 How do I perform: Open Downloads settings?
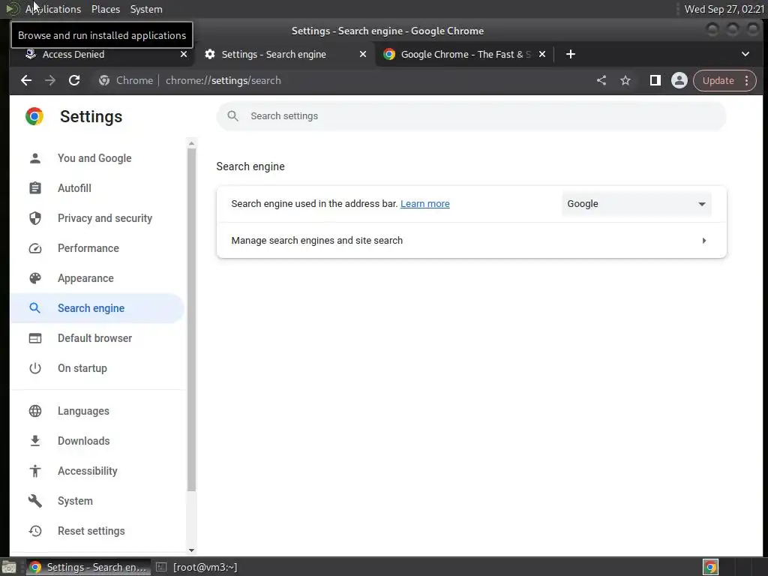pyautogui.click(x=97, y=441)
